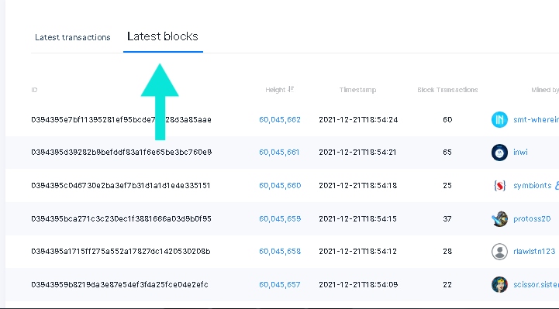This screenshot has height=309, width=559.
Task: Click inwi avatar icon
Action: click(499, 152)
